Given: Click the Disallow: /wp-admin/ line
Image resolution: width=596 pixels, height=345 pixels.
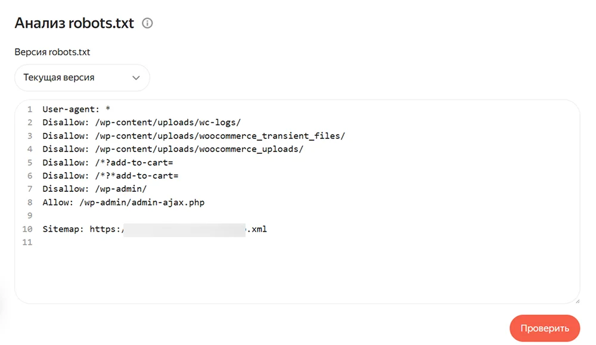Looking at the screenshot, I should [95, 189].
